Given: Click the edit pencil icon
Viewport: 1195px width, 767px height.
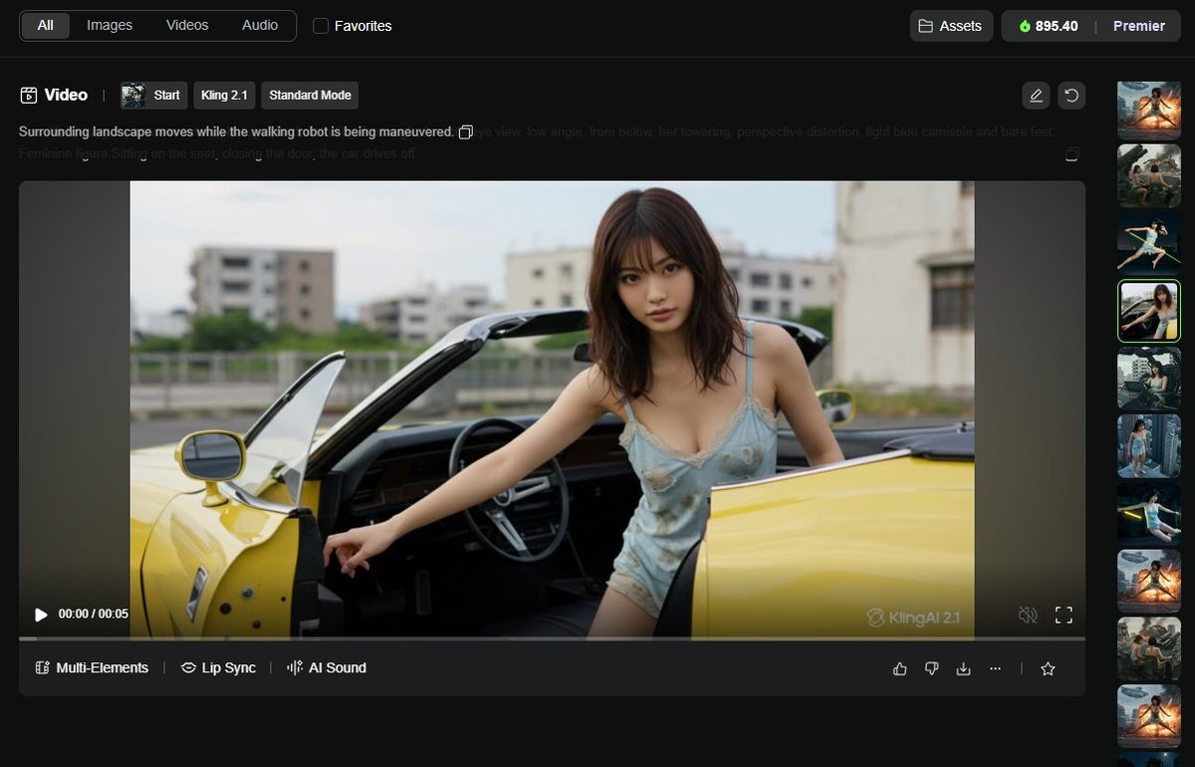Looking at the screenshot, I should (1036, 96).
